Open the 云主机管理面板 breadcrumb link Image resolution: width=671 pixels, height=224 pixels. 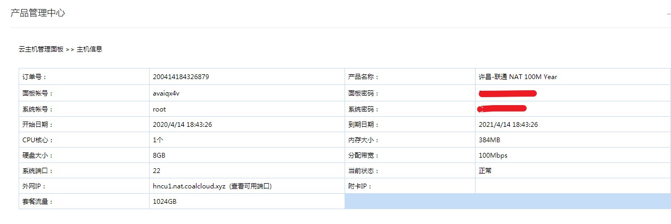[40, 49]
